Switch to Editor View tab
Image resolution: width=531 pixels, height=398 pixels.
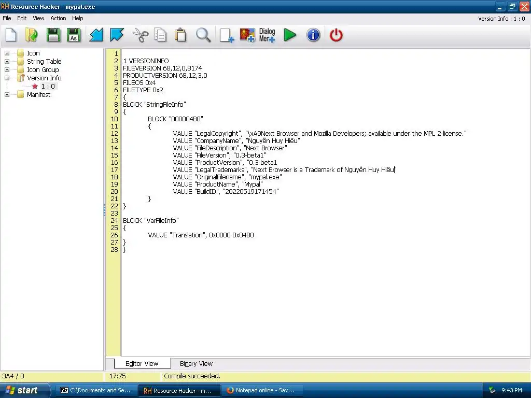tap(142, 363)
